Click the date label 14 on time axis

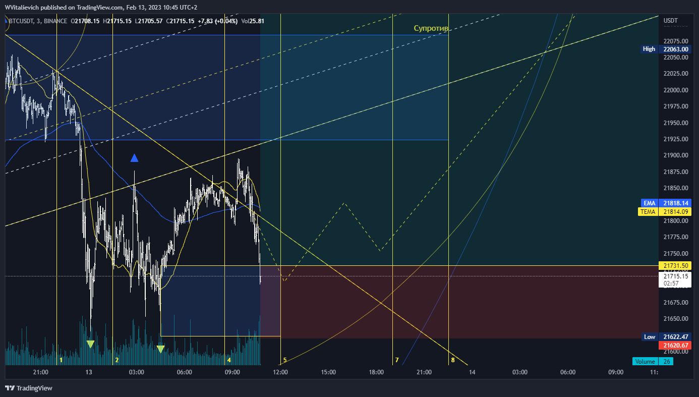(472, 372)
